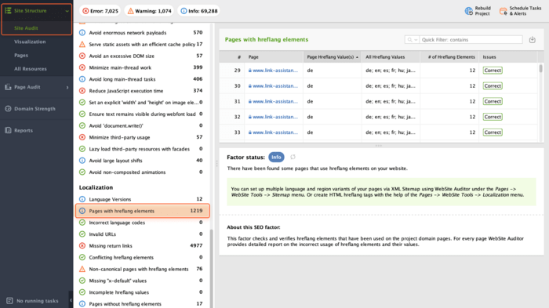Screen dimensions: 549x308
Task: Collapse the sidebar using arrow handle
Action: click(x=71, y=300)
